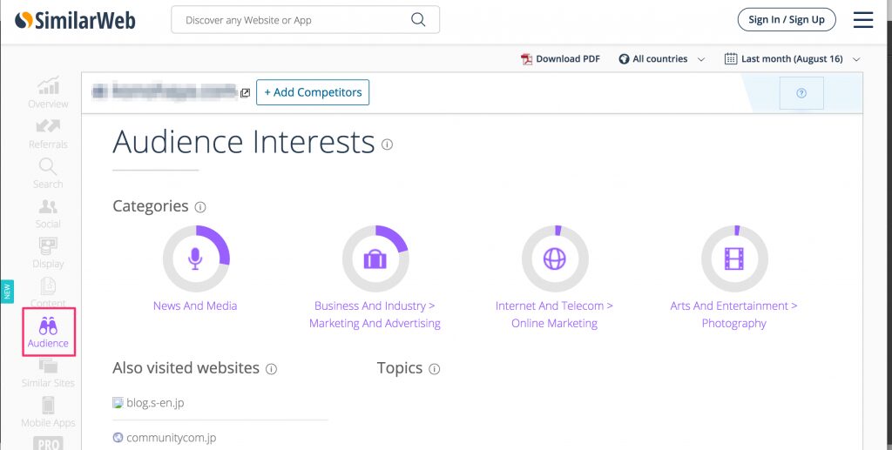The width and height of the screenshot is (892, 450).
Task: Click the Sign In / Sign Up button
Action: coord(787,20)
